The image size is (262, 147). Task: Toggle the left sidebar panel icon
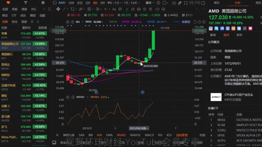click(x=55, y=3)
